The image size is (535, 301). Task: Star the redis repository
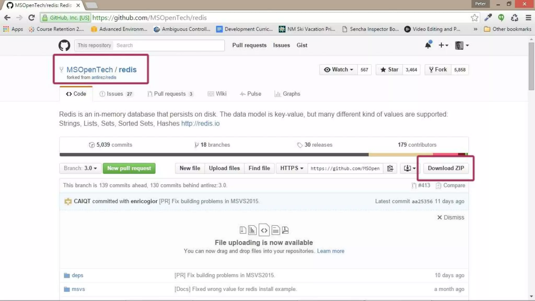tap(389, 70)
